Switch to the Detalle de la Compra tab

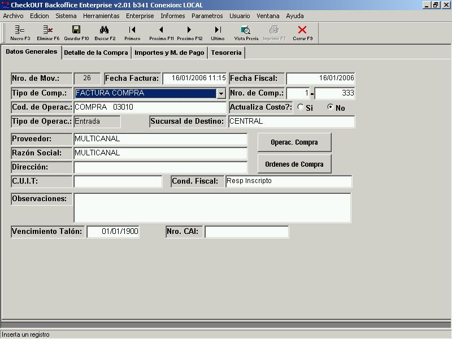(96, 53)
